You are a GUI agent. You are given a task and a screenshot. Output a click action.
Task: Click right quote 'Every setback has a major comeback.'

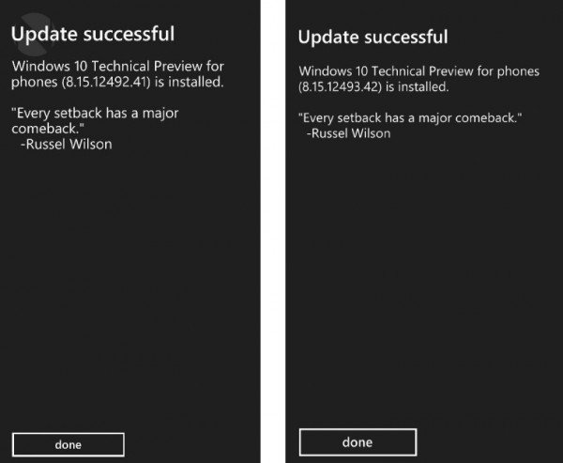click(410, 117)
